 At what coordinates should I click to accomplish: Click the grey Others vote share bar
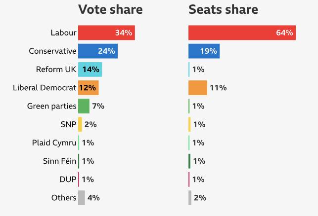(82, 198)
